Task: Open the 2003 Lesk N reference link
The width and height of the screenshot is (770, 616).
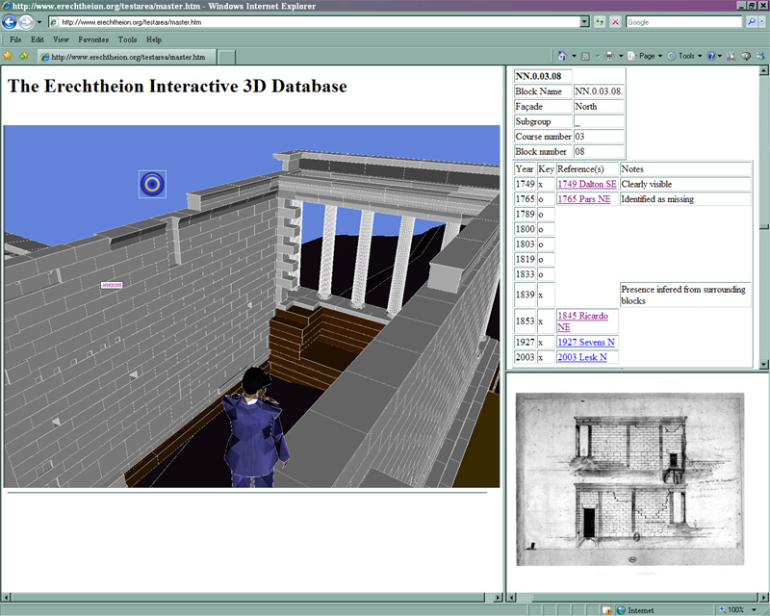Action: point(582,357)
